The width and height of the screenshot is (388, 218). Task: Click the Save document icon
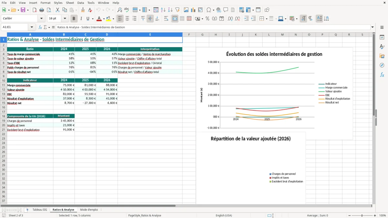[x=23, y=10]
